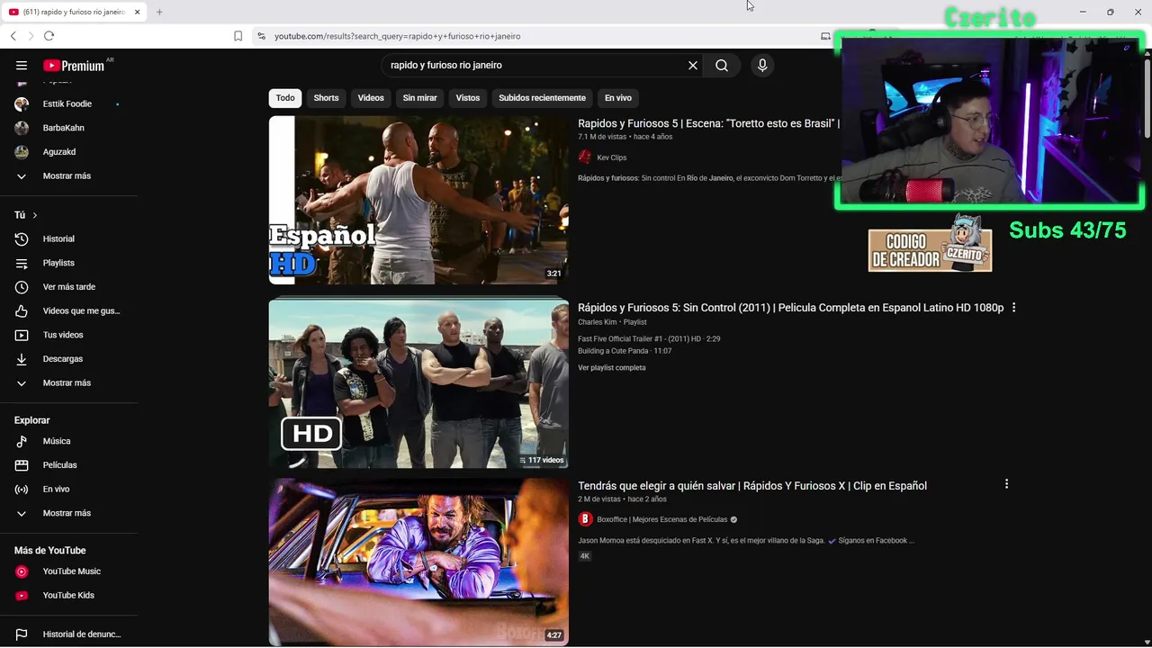Start voice search with microphone icon
Image resolution: width=1152 pixels, height=648 pixels.
click(x=762, y=66)
